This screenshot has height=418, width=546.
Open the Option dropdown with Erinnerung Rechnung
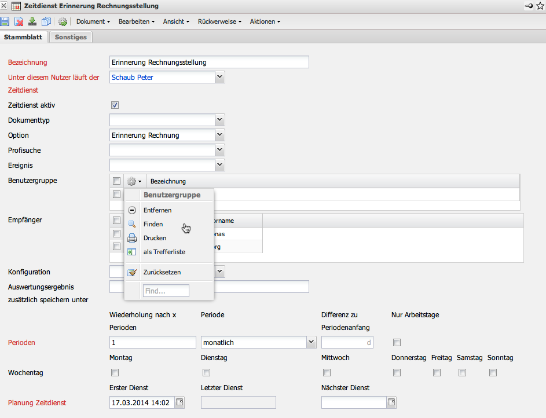pyautogui.click(x=219, y=135)
